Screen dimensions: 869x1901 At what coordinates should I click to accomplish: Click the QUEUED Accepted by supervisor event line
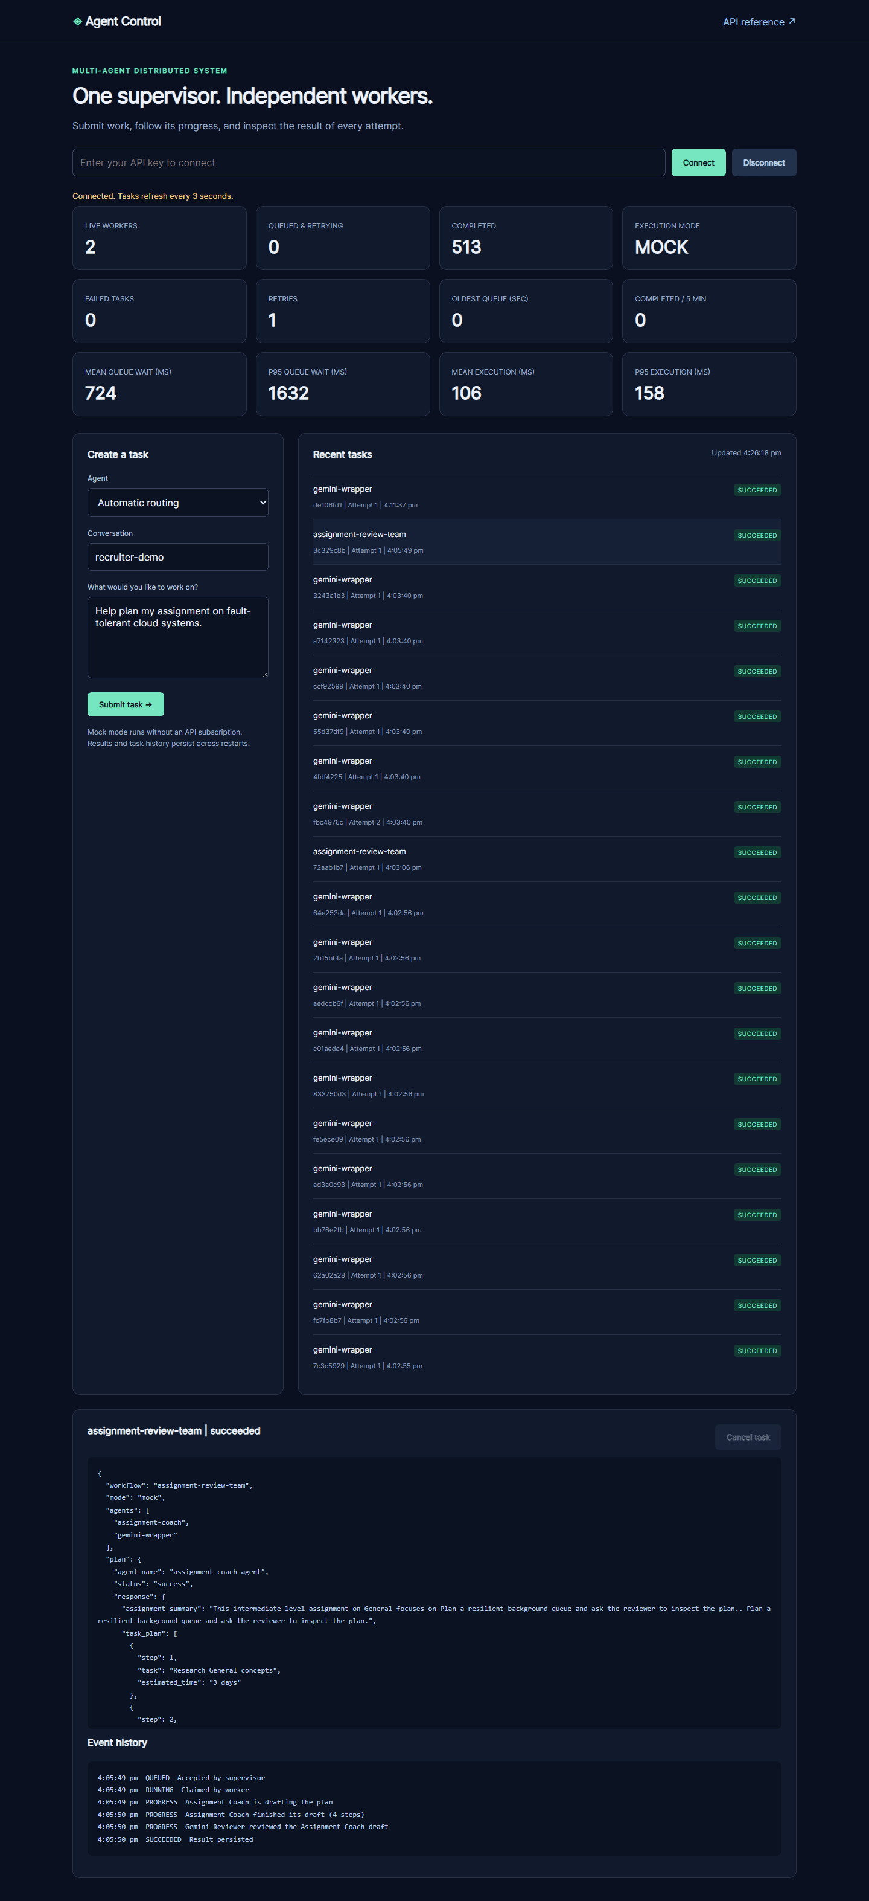point(180,1778)
